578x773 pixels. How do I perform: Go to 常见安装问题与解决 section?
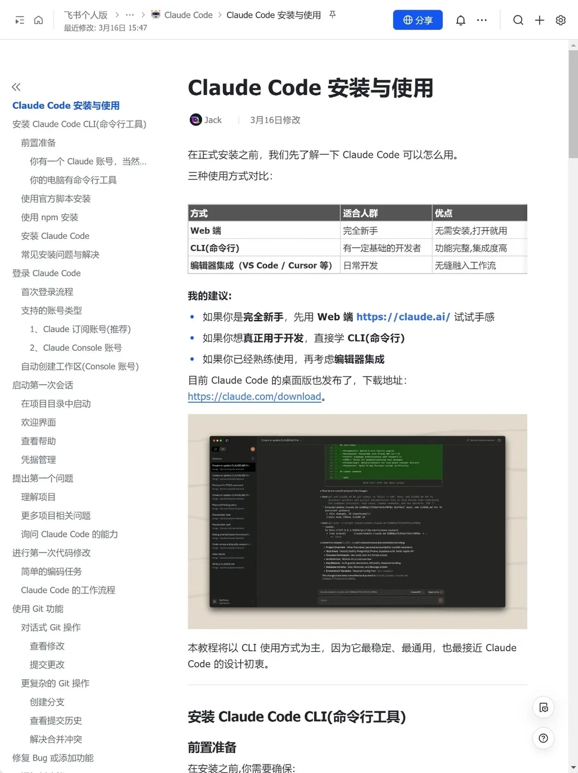click(60, 254)
